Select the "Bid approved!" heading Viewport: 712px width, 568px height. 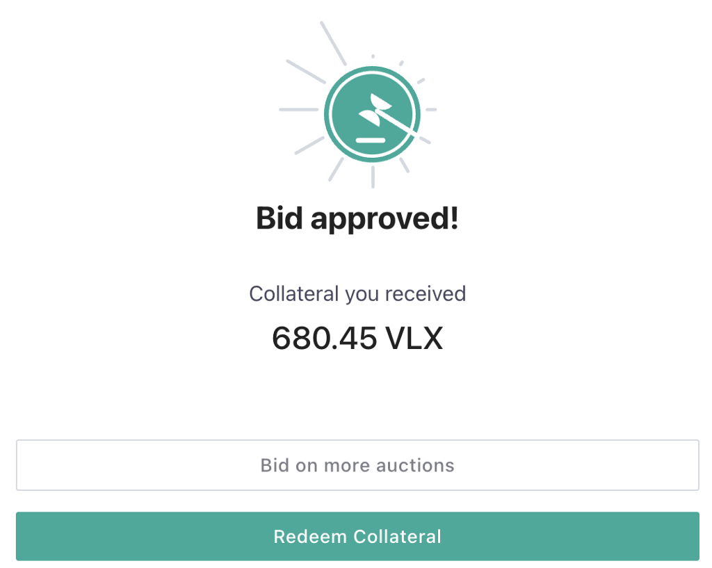coord(357,218)
